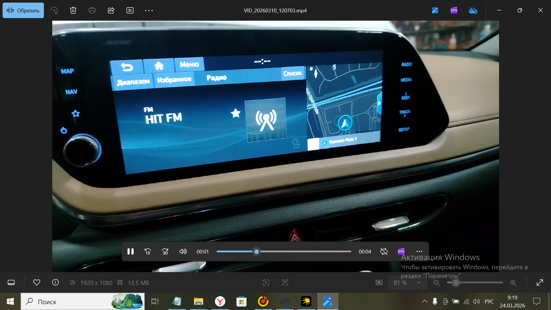Add video to favorites with heart icon
551x310 pixels.
pyautogui.click(x=37, y=282)
